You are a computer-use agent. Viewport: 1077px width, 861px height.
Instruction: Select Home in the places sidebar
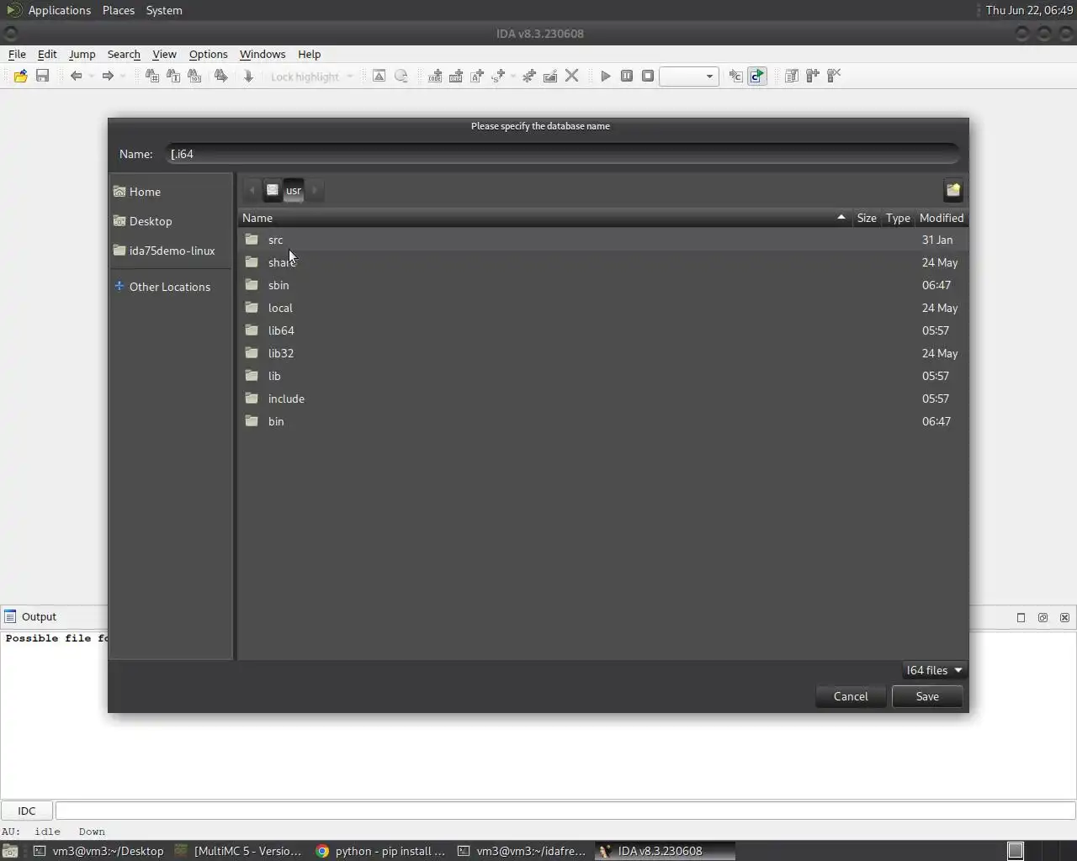point(171,192)
